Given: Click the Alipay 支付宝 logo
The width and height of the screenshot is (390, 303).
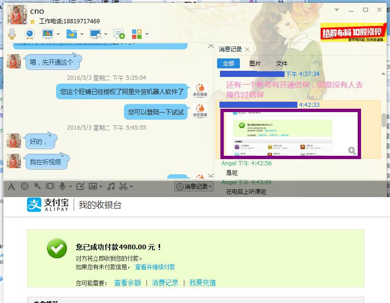Looking at the screenshot, I should click(x=48, y=205).
